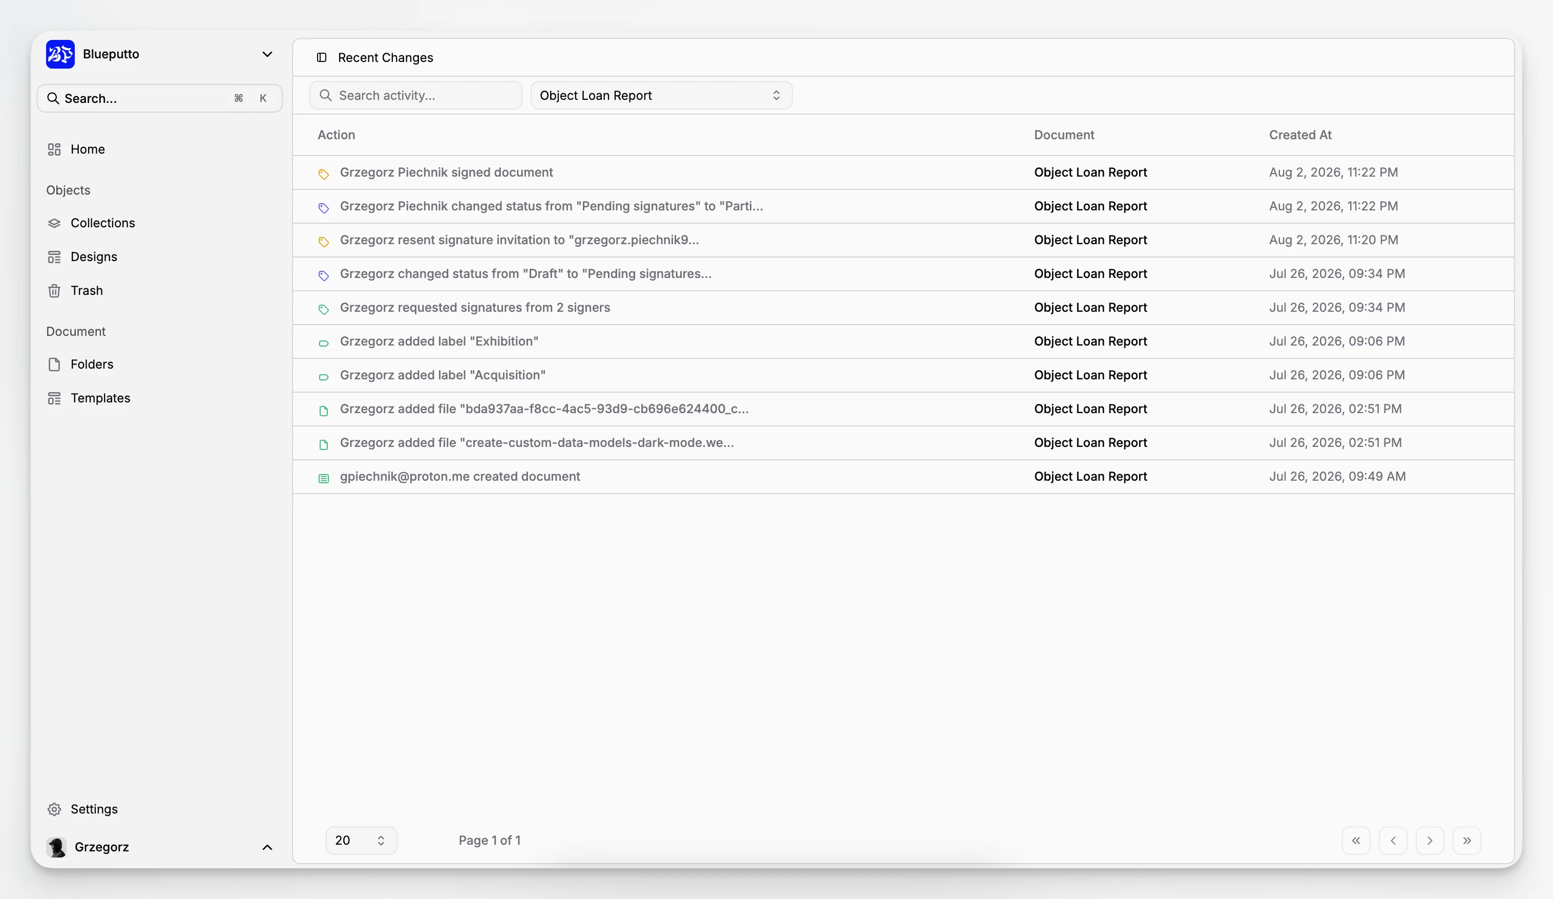The image size is (1553, 899).
Task: Open the Object Loan Report filter dropdown
Action: pos(661,96)
